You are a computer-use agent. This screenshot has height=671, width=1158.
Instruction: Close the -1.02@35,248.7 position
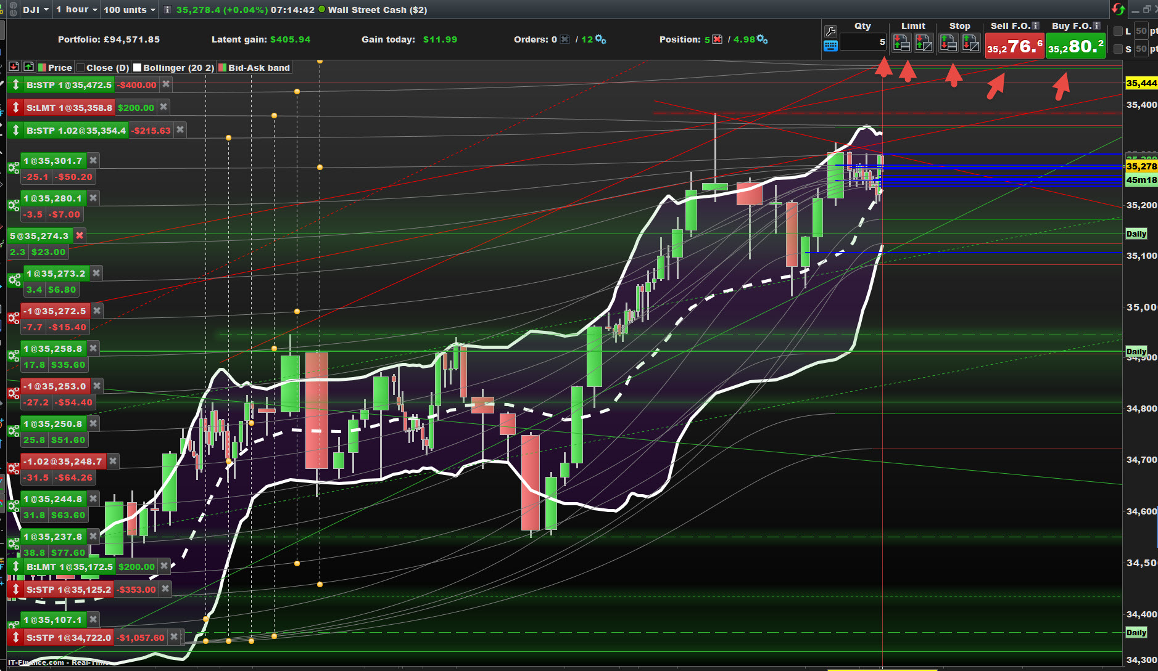112,461
